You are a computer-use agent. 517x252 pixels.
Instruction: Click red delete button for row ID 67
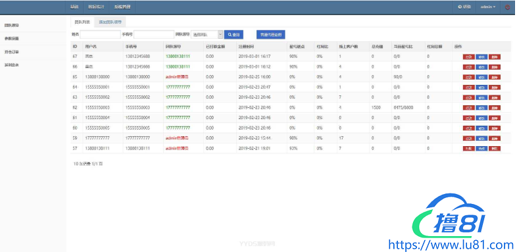495,57
